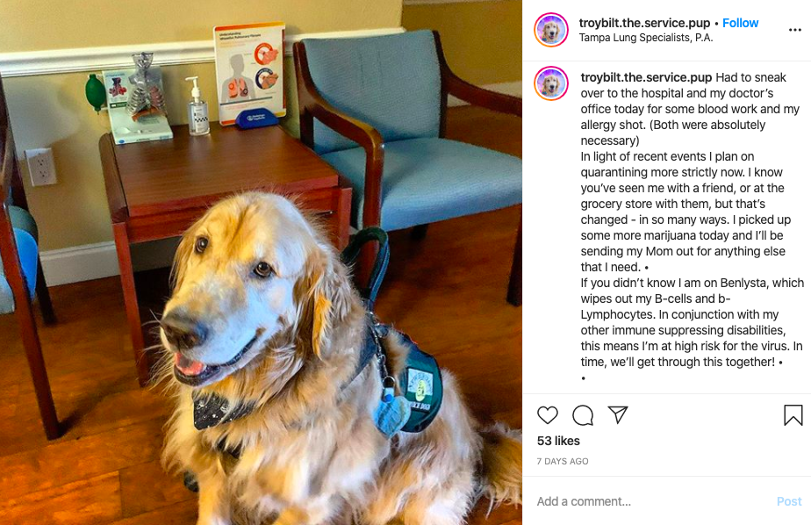Open the username link in the caption
The image size is (811, 525).
[646, 77]
